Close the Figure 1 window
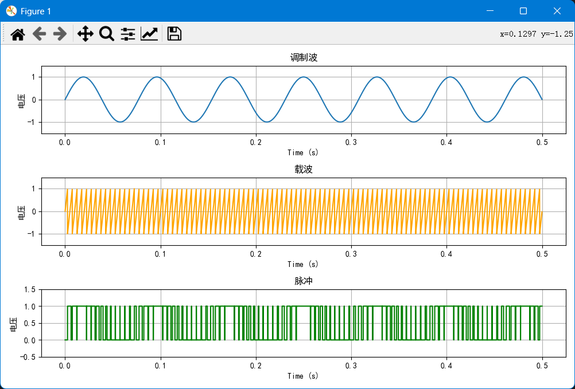This screenshot has width=575, height=389. (557, 11)
